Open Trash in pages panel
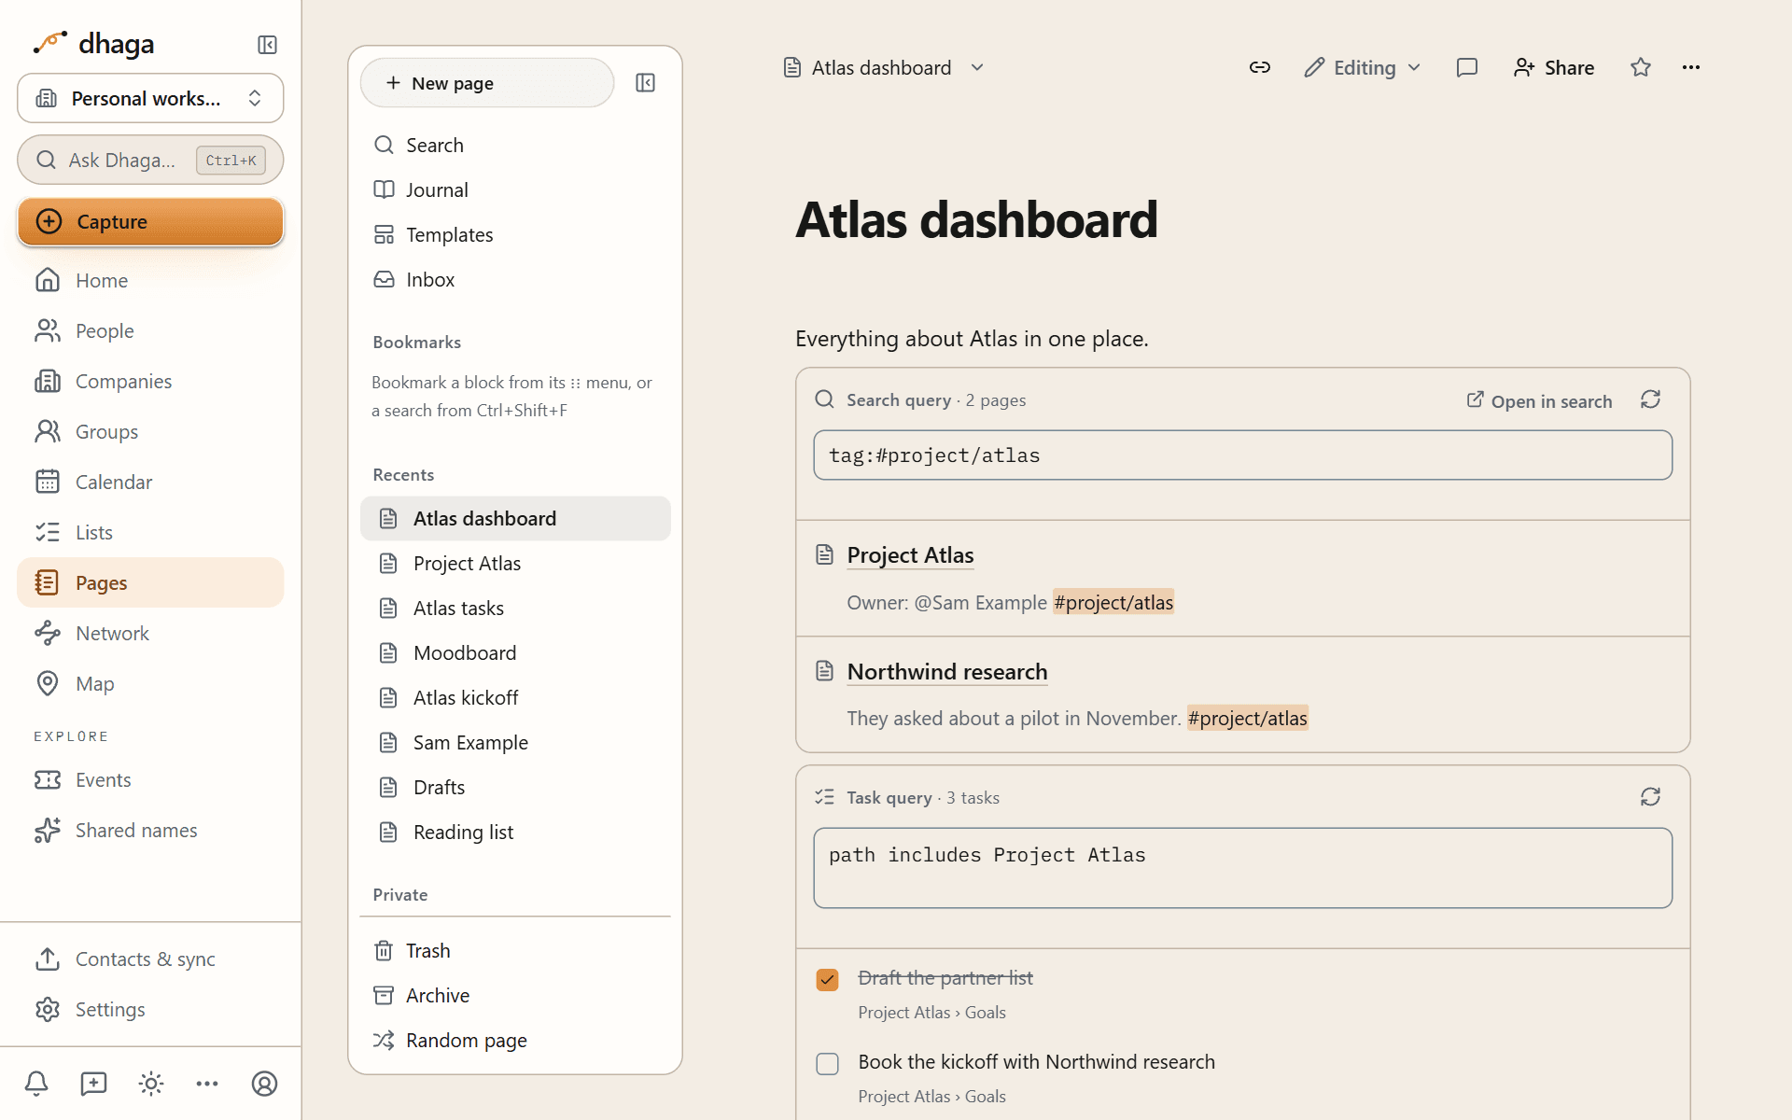The height and width of the screenshot is (1120, 1792). tap(515, 950)
